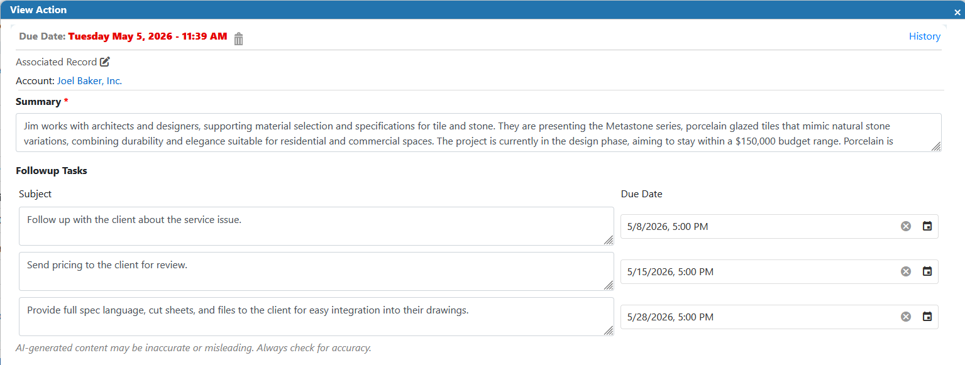Click the red Tuesday May 5, 2026 due date
This screenshot has height=365, width=965.
(x=148, y=36)
